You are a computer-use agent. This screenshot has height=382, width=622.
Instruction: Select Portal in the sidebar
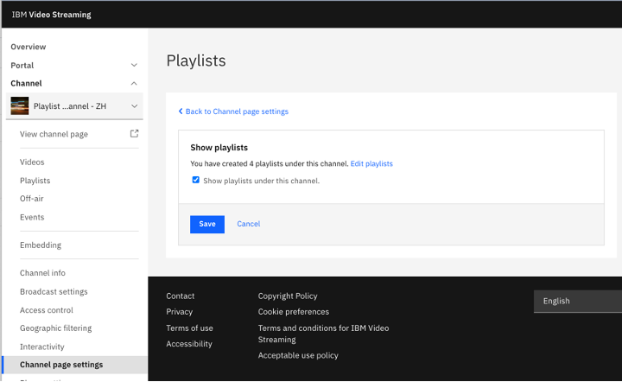click(x=22, y=66)
